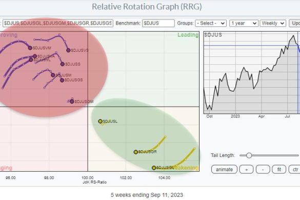
Task: Click the $DJUSM purple data point
Action: [x=53, y=75]
